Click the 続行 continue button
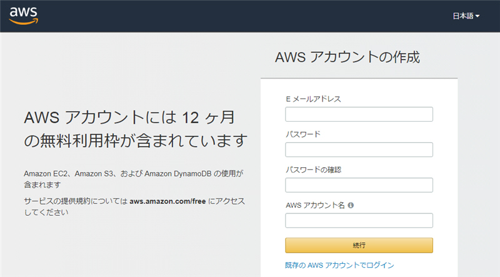The image size is (500, 277). [x=359, y=245]
